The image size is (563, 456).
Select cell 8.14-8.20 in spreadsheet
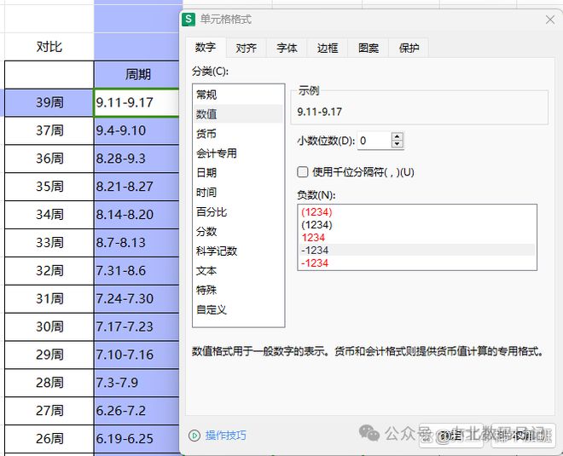click(136, 215)
